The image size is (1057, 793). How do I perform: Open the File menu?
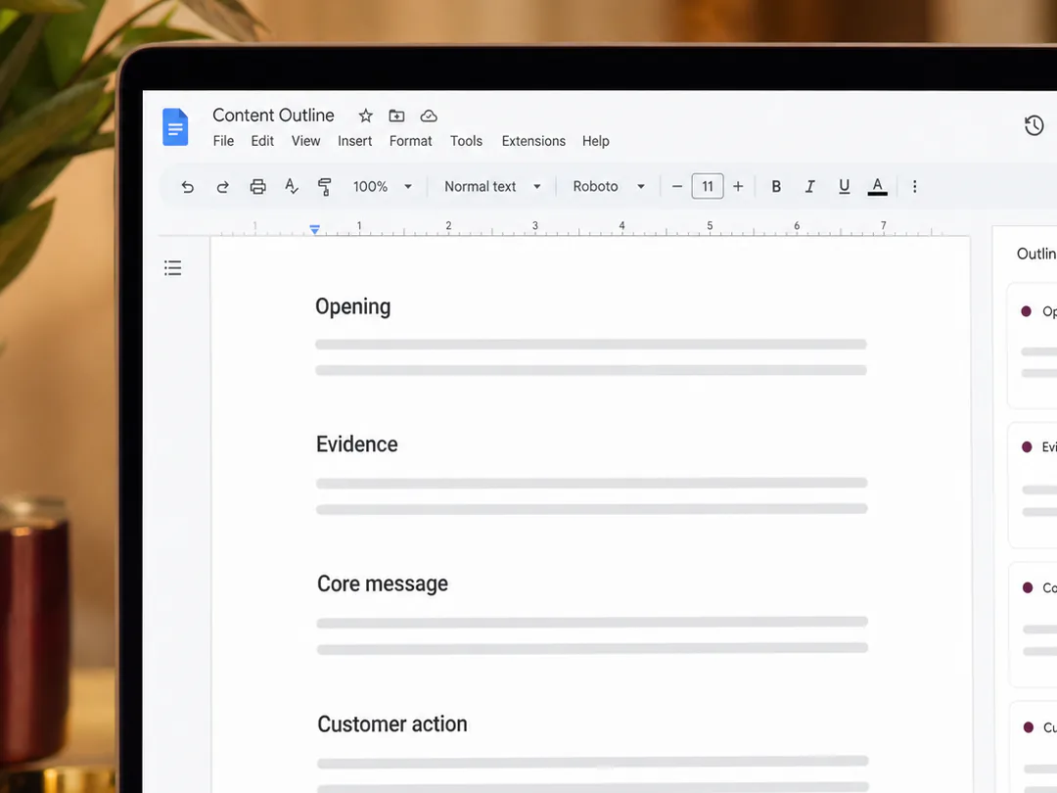pos(223,141)
